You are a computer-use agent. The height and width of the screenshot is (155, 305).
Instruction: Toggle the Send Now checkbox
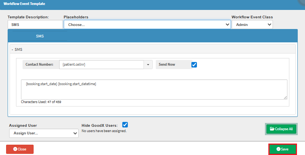(194, 65)
